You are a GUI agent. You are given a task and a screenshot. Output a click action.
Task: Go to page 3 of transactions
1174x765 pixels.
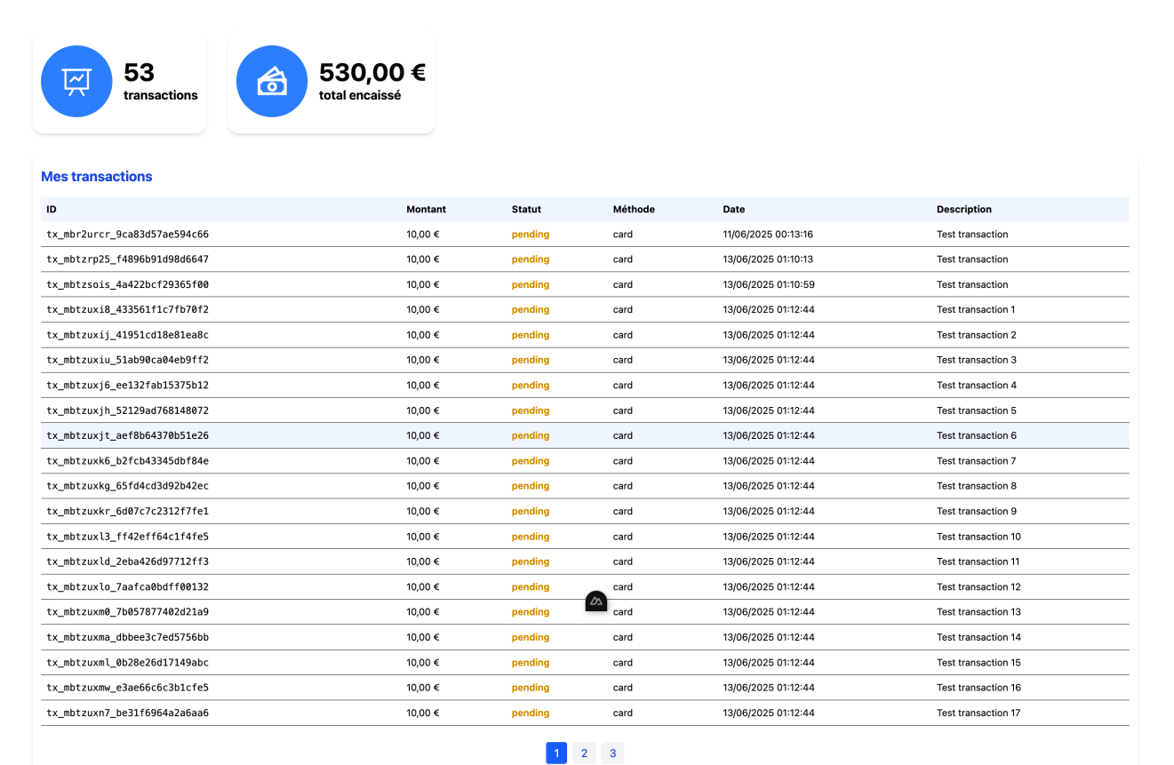(612, 753)
